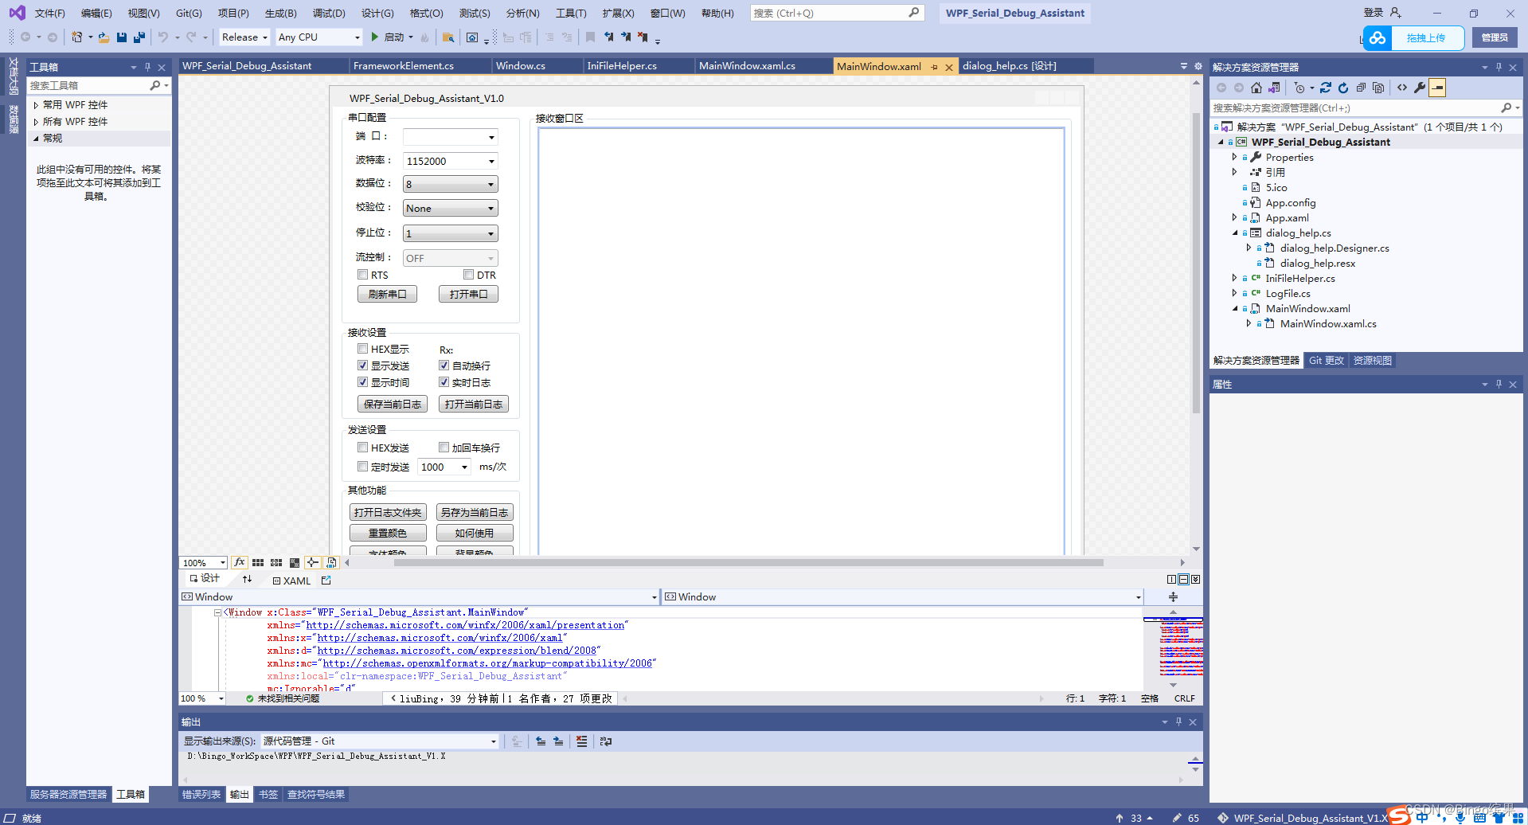Start debugging with the green Start arrow
Viewport: 1528px width, 825px height.
(x=373, y=37)
